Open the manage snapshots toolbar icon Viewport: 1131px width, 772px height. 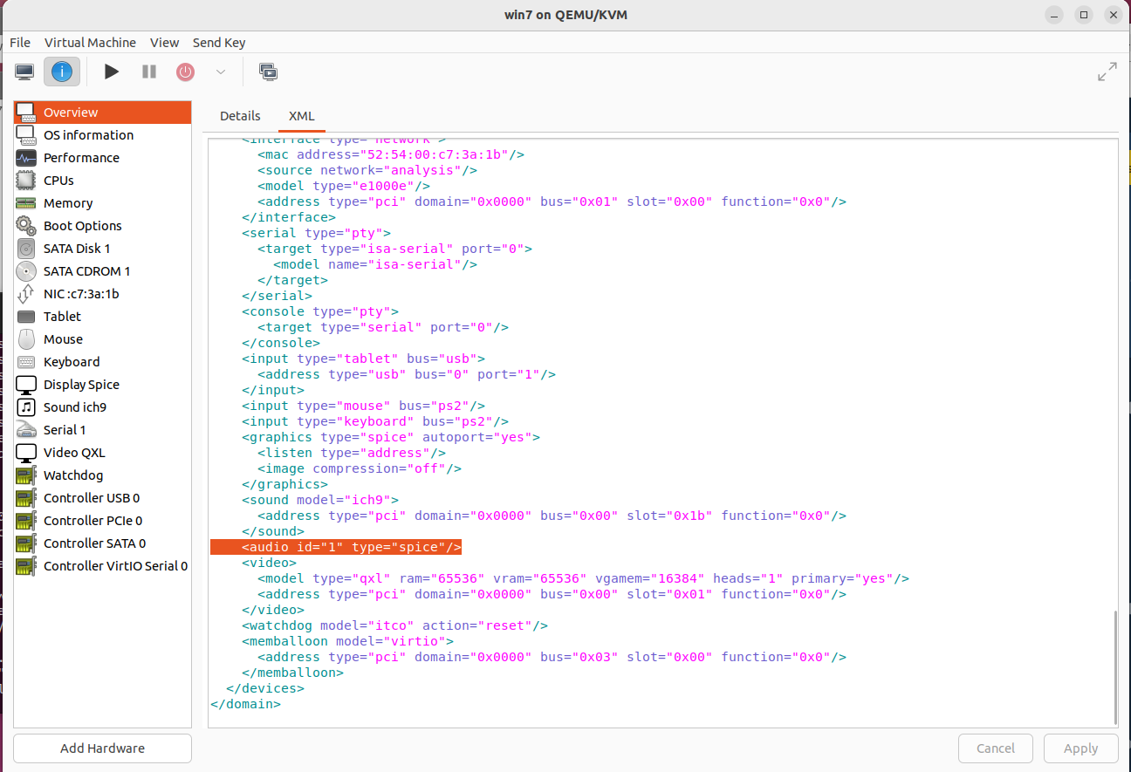point(268,72)
